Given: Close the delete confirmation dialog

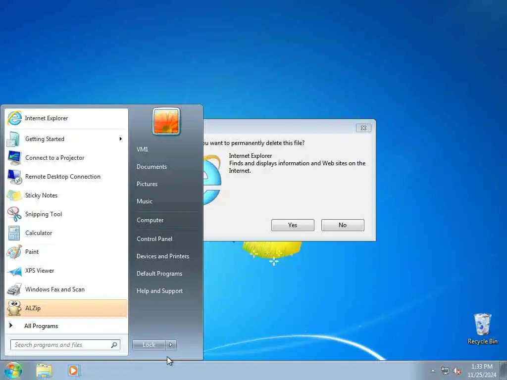Looking at the screenshot, I should pos(363,128).
